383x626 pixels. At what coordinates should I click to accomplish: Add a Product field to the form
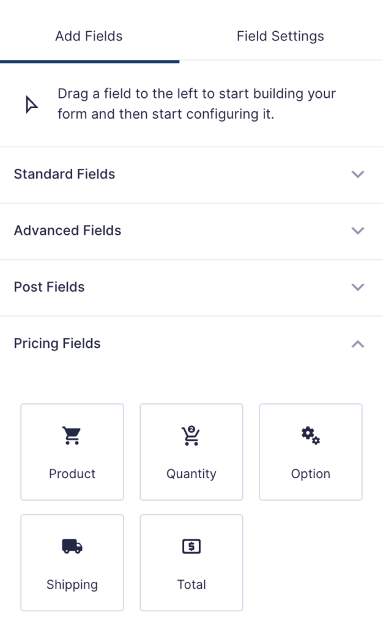(x=72, y=452)
